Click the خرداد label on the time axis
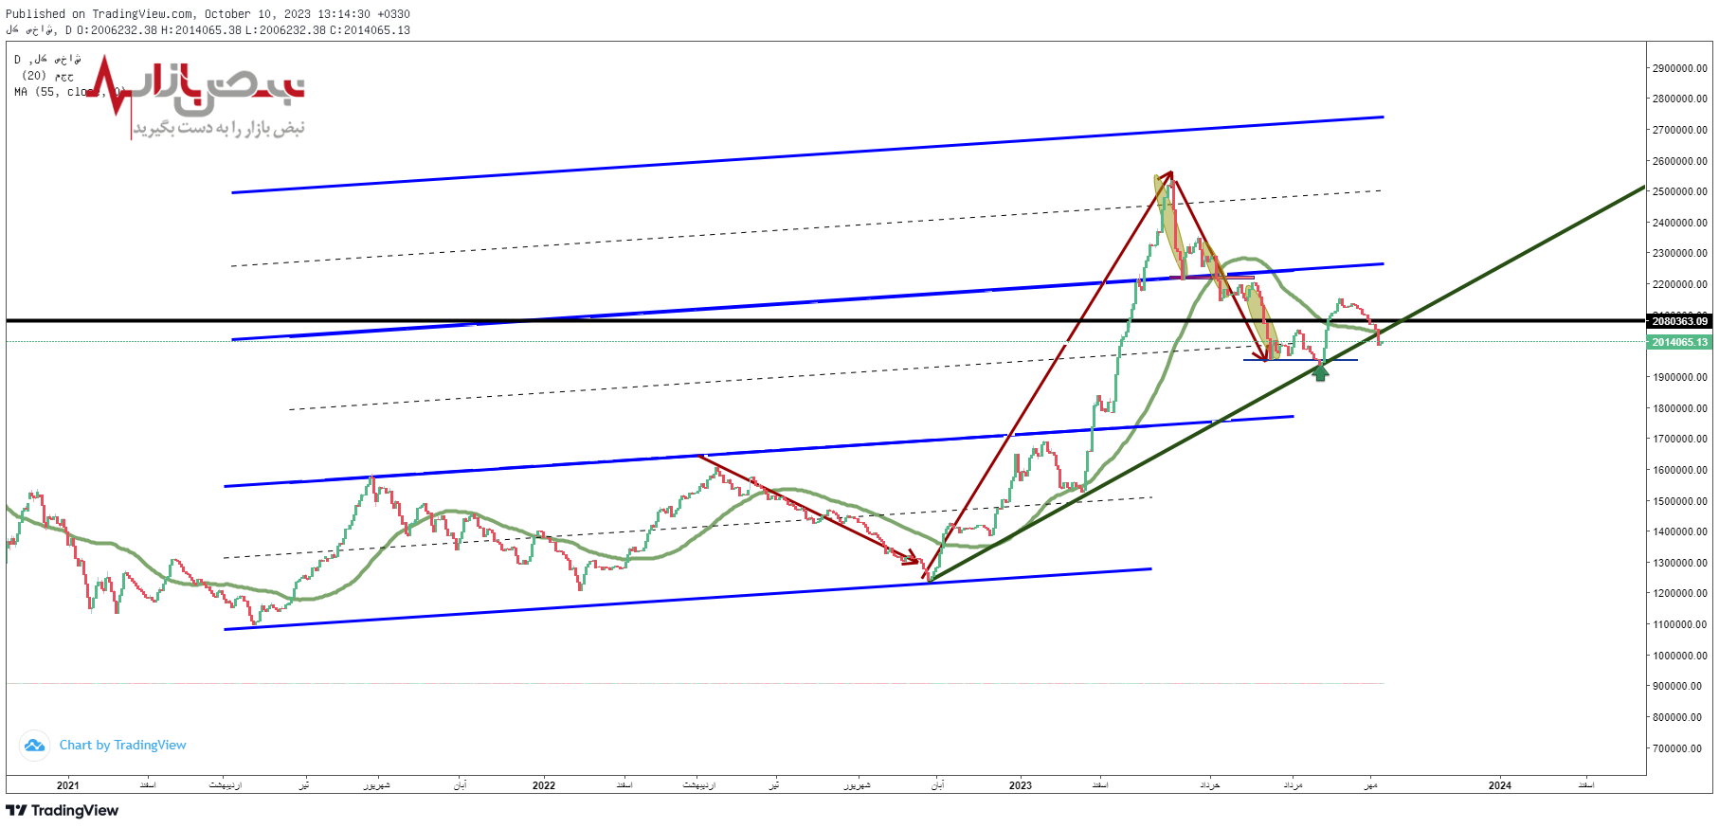The height and width of the screenshot is (828, 1719). [1210, 785]
